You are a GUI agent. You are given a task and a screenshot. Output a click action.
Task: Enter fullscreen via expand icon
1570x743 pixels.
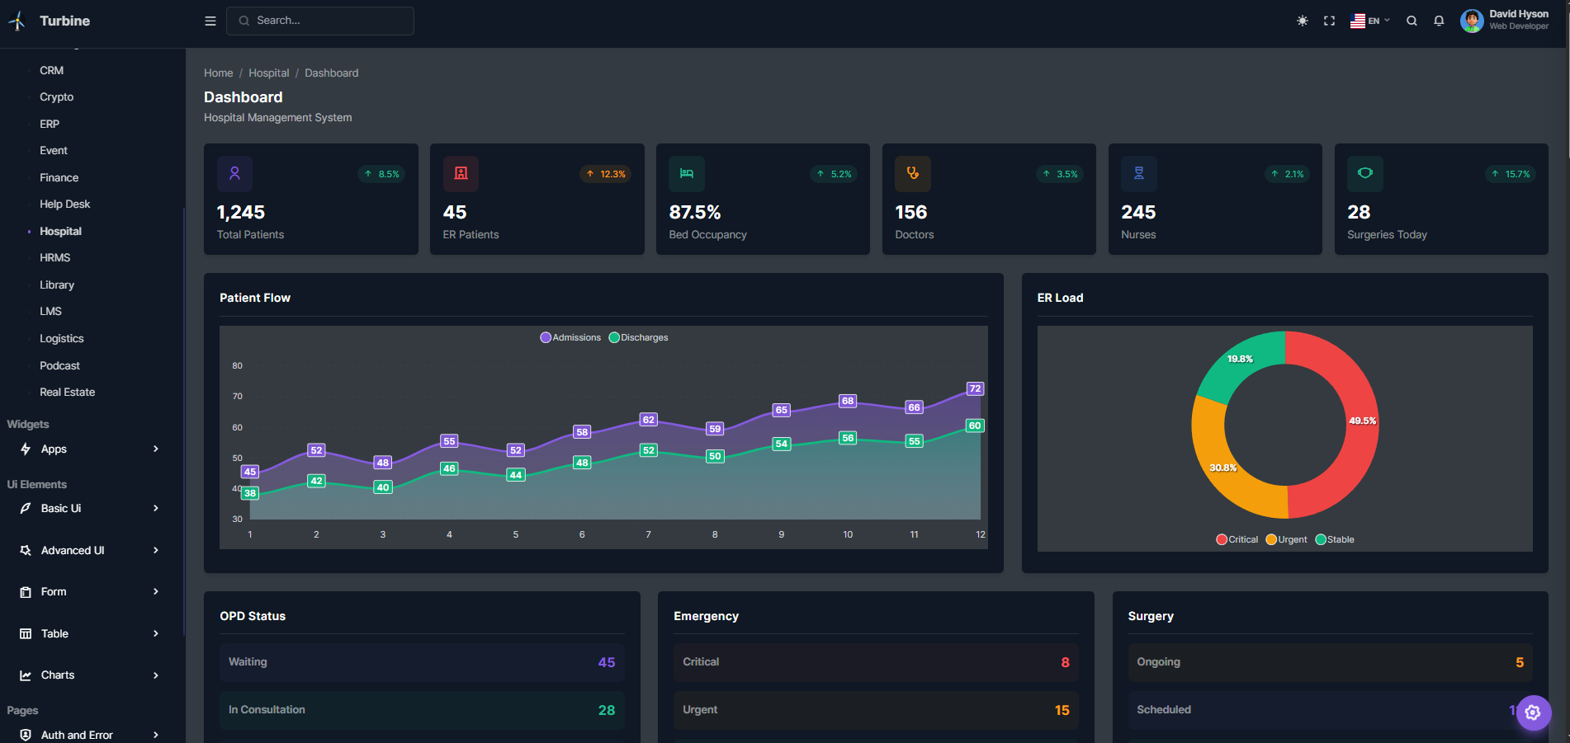[1329, 21]
